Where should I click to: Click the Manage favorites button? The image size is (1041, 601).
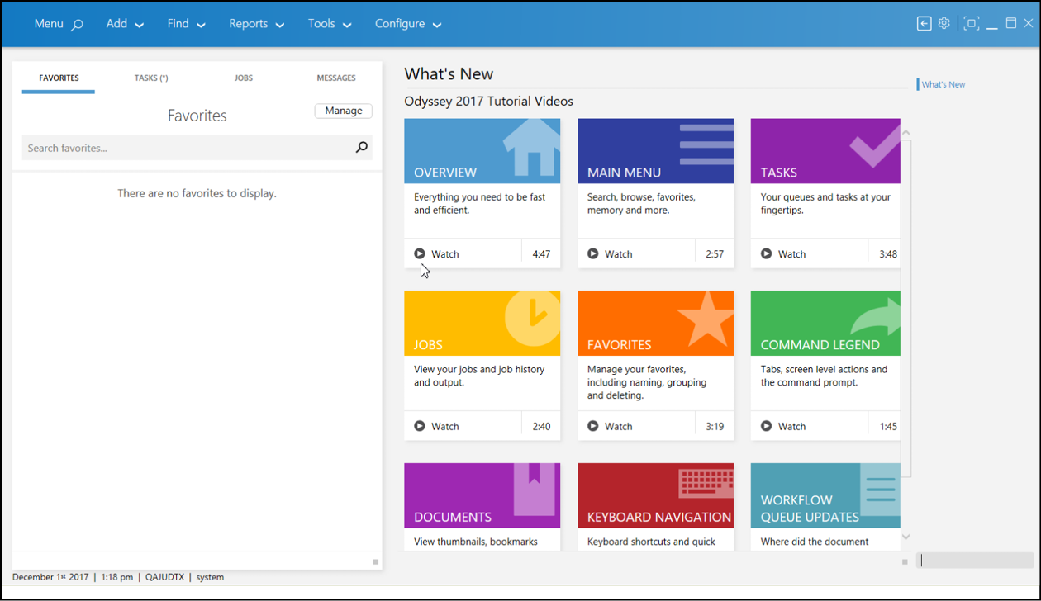343,111
